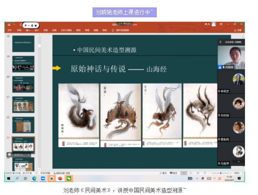Click the zoom slider in status bar
The height and width of the screenshot is (195, 258).
(x=221, y=173)
